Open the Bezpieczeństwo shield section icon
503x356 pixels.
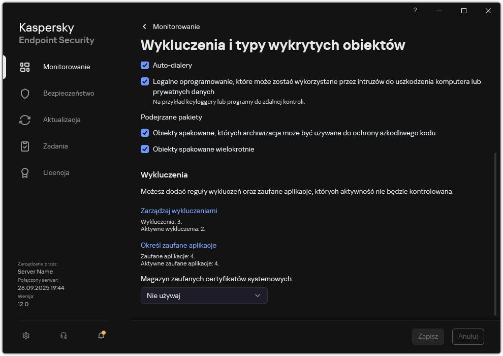(25, 93)
